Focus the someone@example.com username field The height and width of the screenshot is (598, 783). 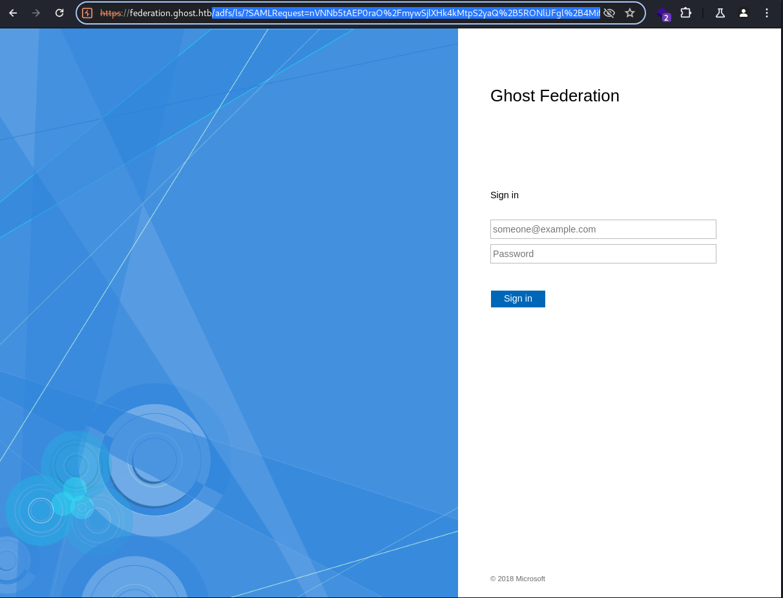coord(603,229)
